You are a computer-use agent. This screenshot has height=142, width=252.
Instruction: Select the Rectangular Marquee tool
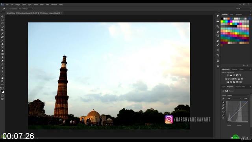[x=2, y=20]
